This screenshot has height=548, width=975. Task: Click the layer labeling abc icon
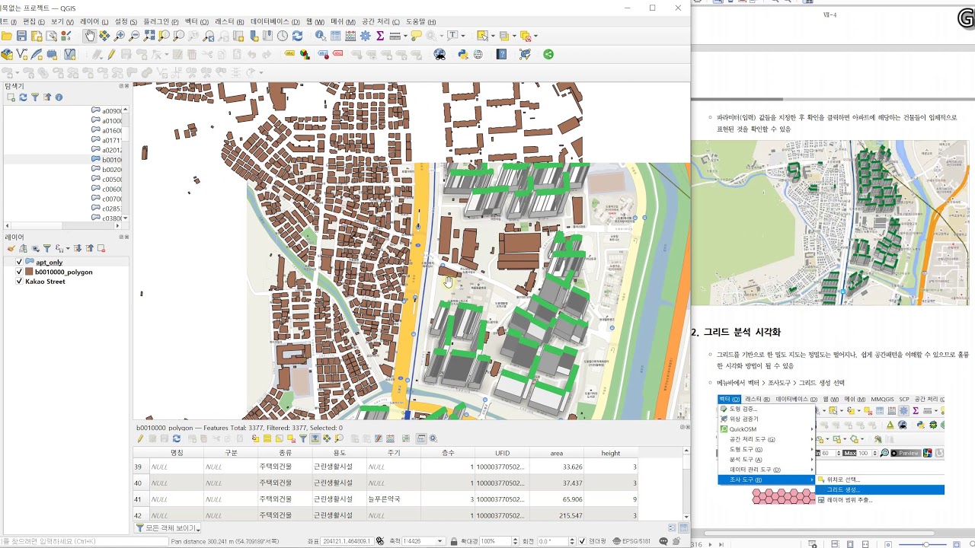point(289,53)
